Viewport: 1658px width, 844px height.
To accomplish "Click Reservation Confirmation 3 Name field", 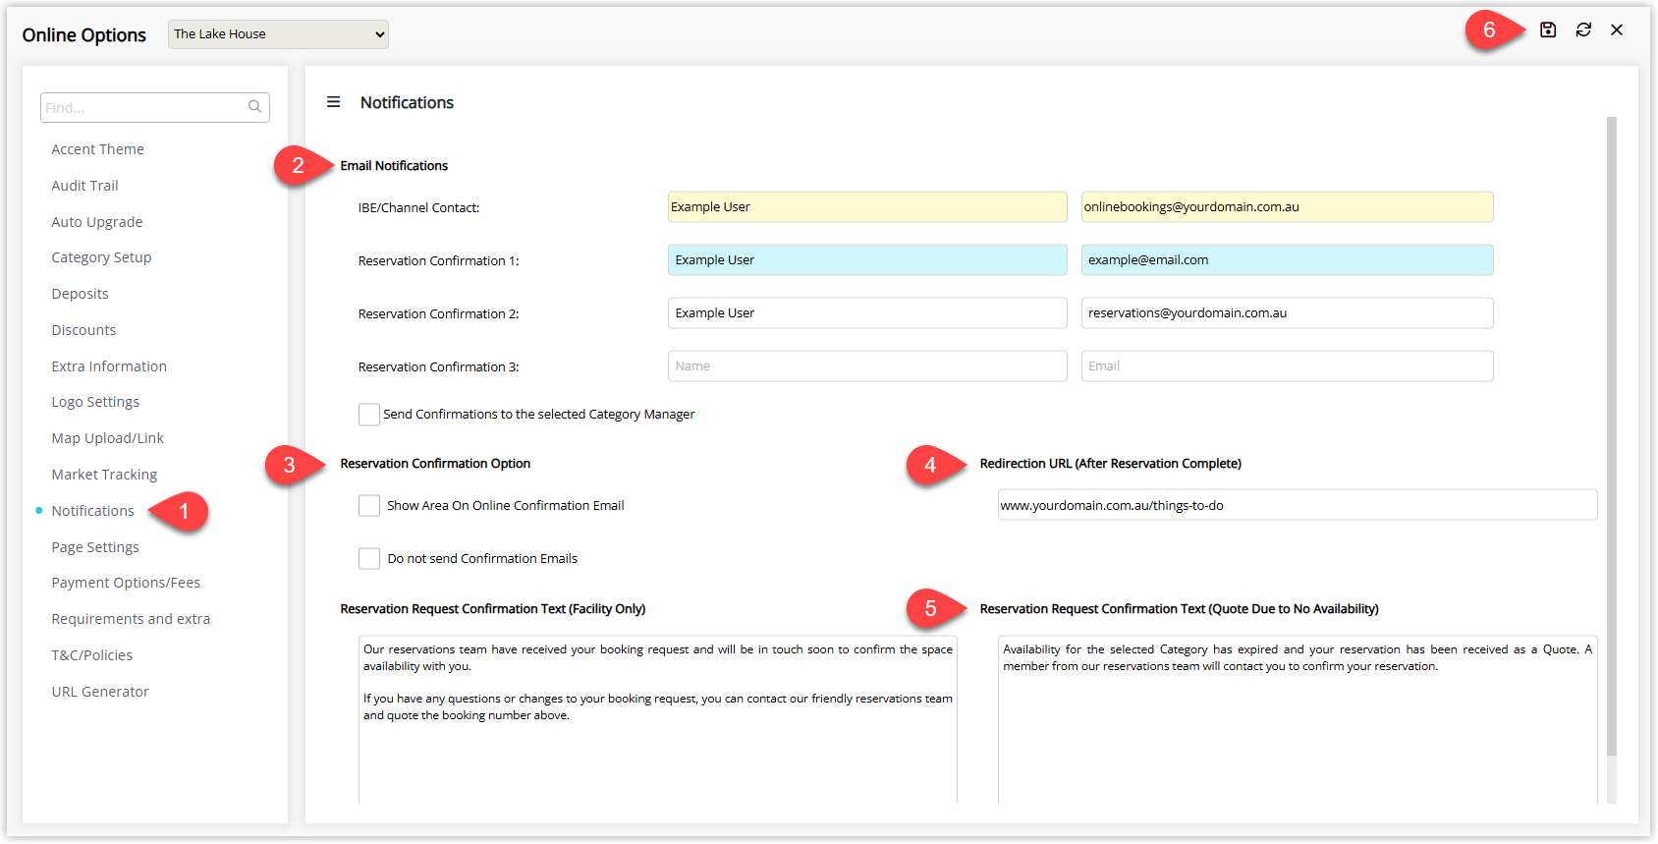I will coord(867,366).
